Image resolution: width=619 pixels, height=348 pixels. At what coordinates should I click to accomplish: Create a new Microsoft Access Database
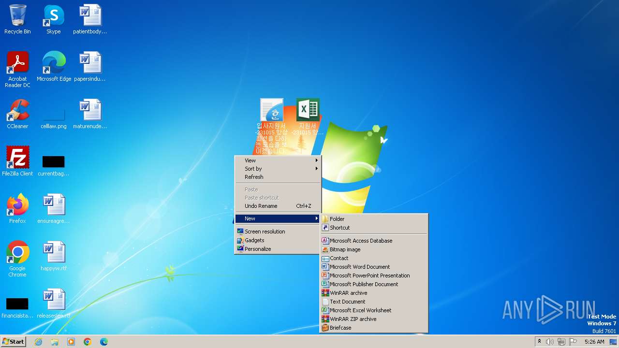coord(374,241)
